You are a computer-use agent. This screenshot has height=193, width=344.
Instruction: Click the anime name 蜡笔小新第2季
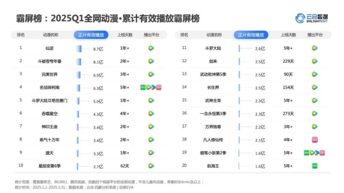click(213, 153)
